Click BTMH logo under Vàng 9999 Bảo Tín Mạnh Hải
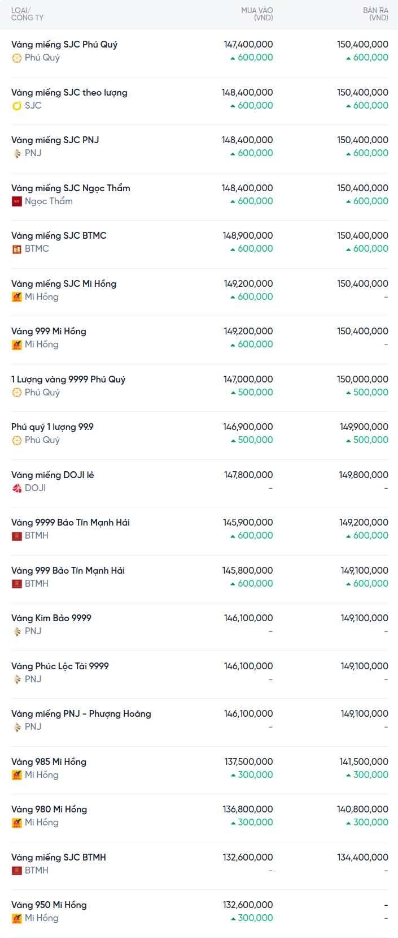 17,536
